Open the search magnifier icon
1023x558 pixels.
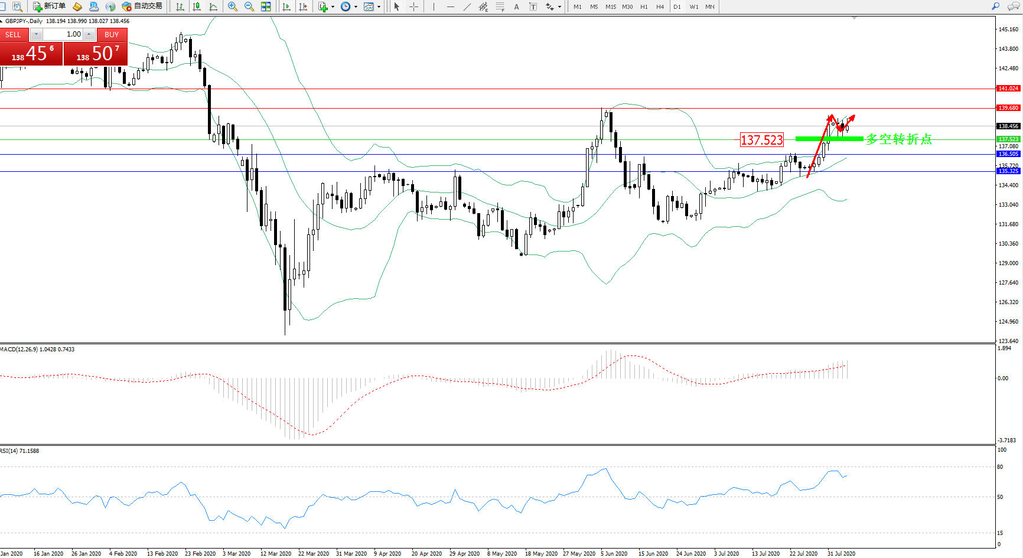pyautogui.click(x=996, y=6)
